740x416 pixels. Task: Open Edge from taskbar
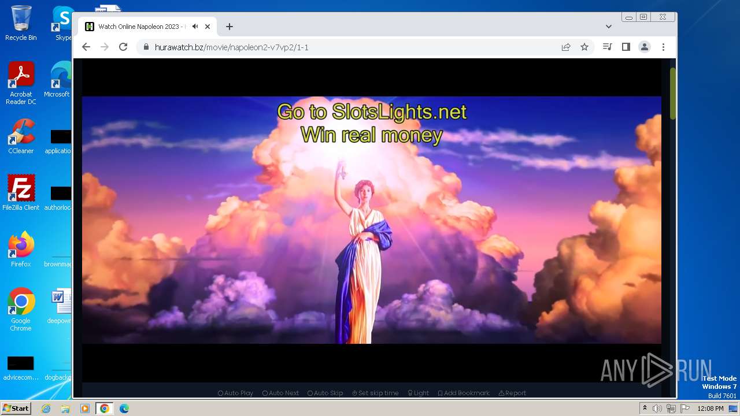coord(124,408)
